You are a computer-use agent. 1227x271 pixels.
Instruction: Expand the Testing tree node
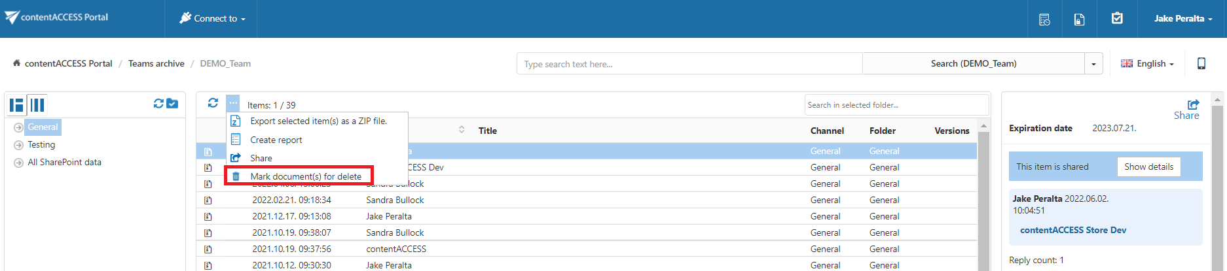pos(19,145)
